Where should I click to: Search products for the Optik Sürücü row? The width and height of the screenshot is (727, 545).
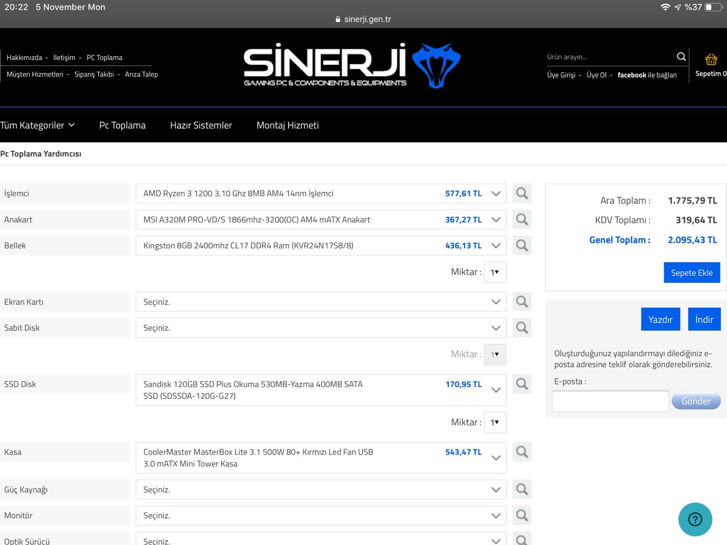(522, 539)
